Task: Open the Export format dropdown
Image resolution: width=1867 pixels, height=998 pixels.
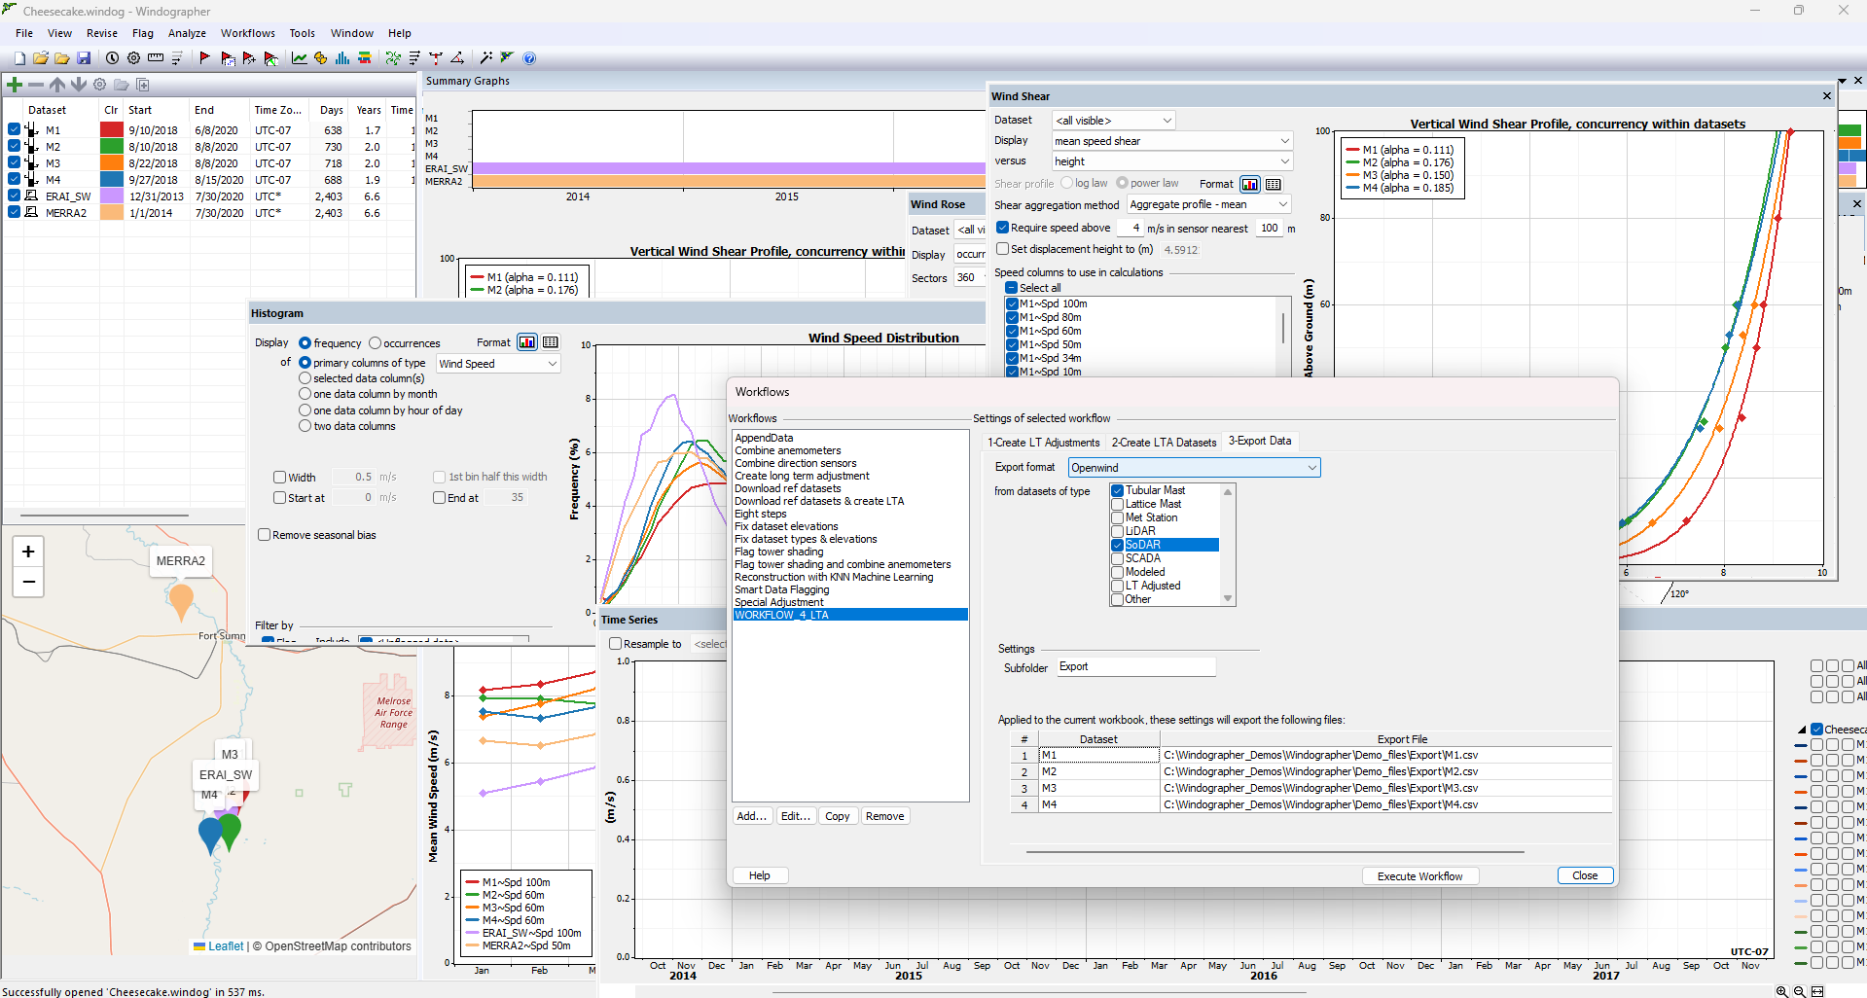Action: 1193,467
